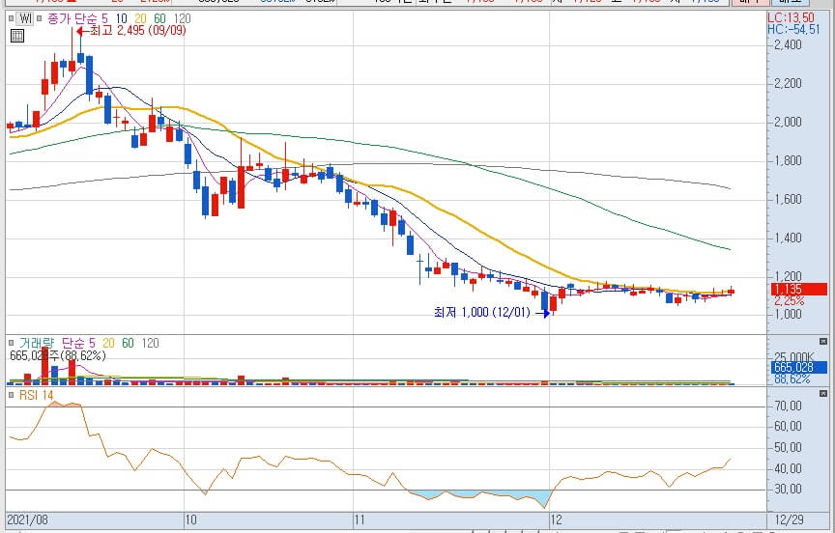Click the 2021/08 date axis label

point(27,519)
